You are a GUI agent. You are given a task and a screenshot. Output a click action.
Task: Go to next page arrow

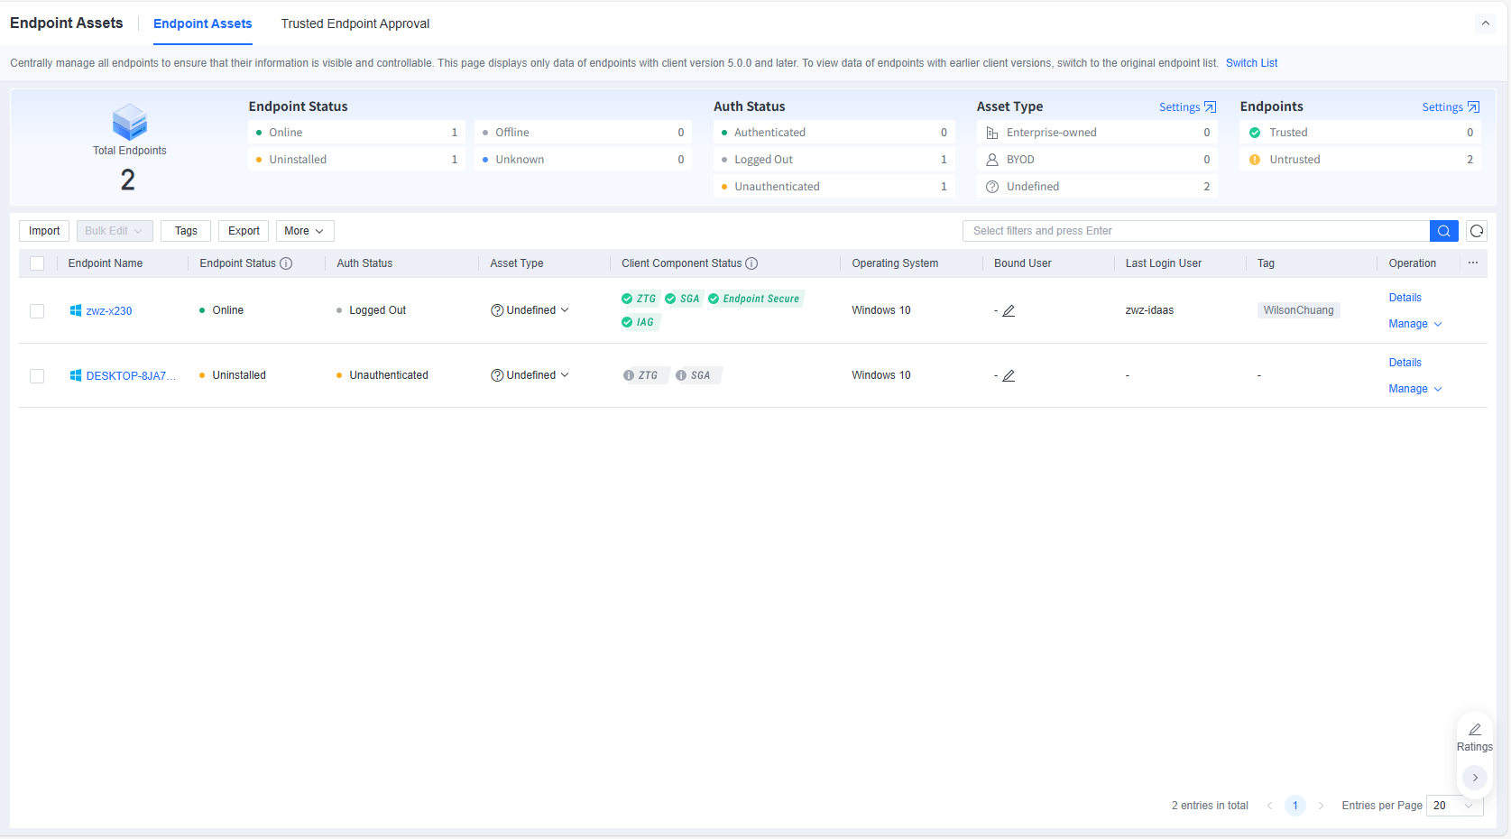pos(1321,806)
